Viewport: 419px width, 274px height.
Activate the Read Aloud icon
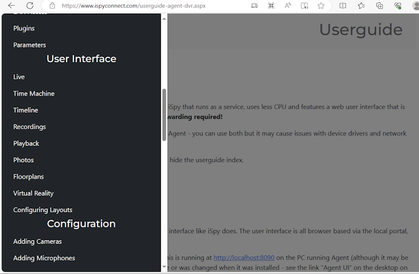coord(288,6)
